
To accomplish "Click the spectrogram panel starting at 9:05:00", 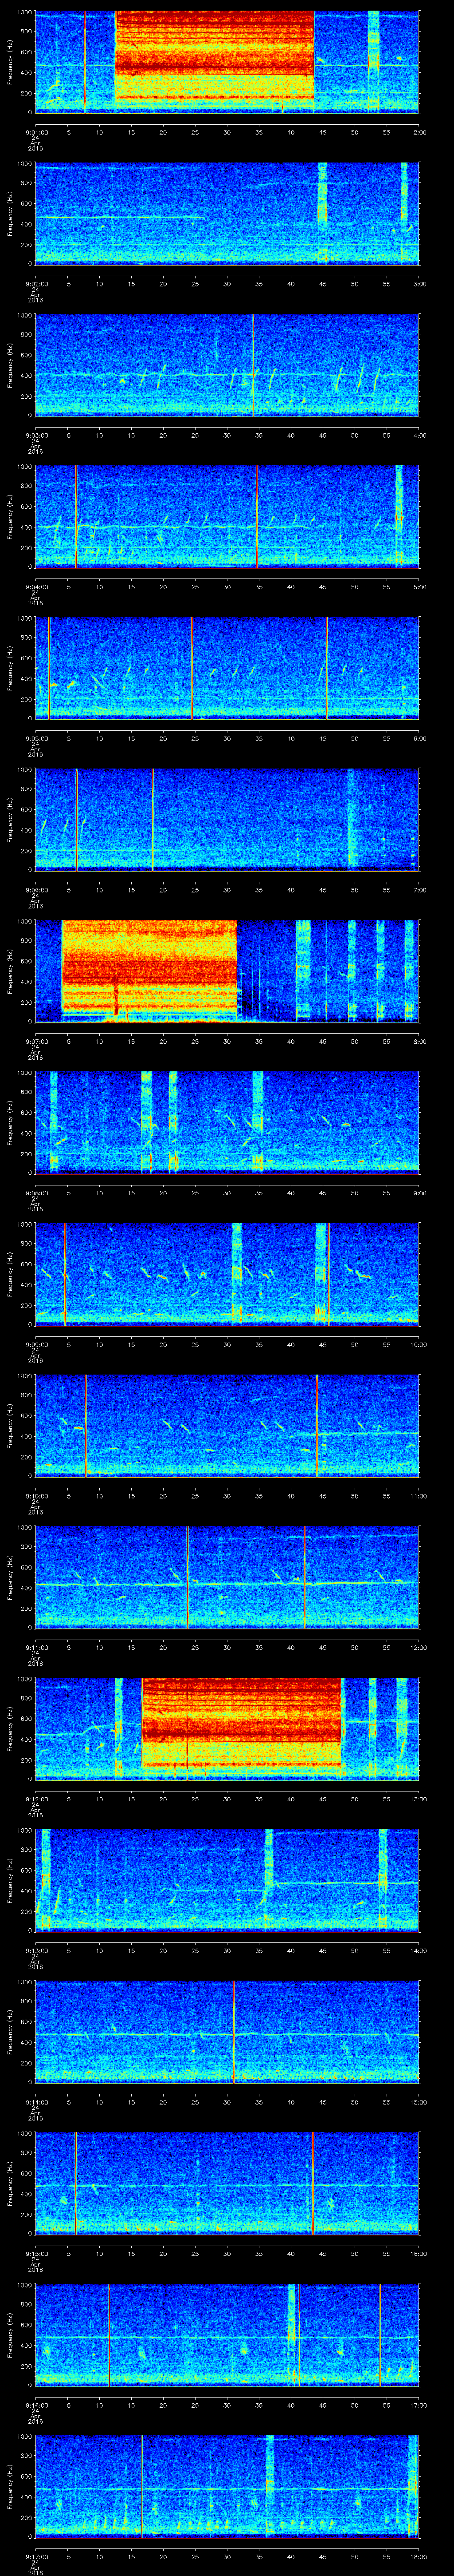I will (227, 668).
